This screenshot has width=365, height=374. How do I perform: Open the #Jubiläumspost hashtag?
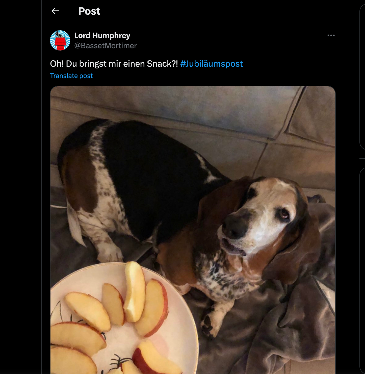212,64
